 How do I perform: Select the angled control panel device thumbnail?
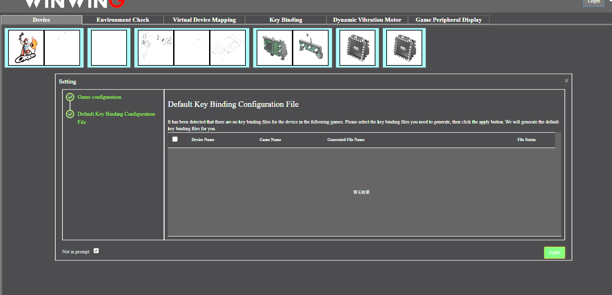click(x=311, y=48)
